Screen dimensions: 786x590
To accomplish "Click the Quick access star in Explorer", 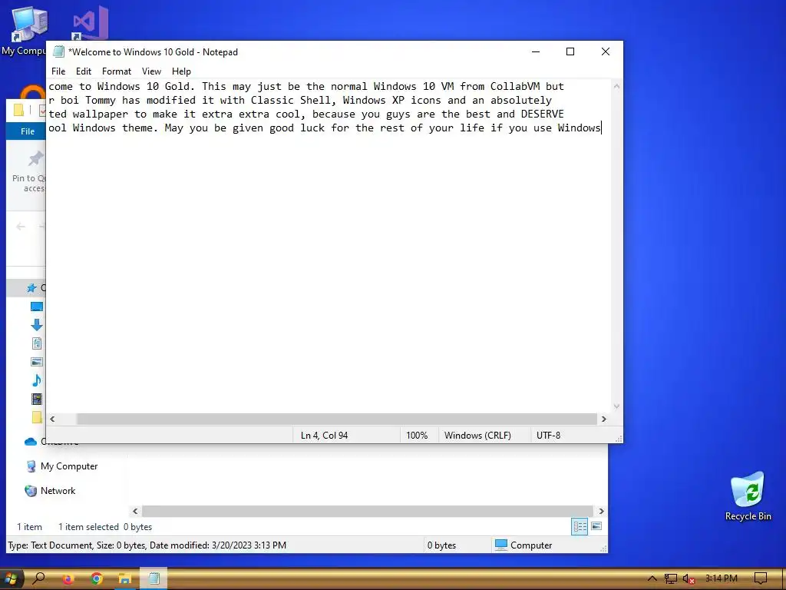I will 31,288.
